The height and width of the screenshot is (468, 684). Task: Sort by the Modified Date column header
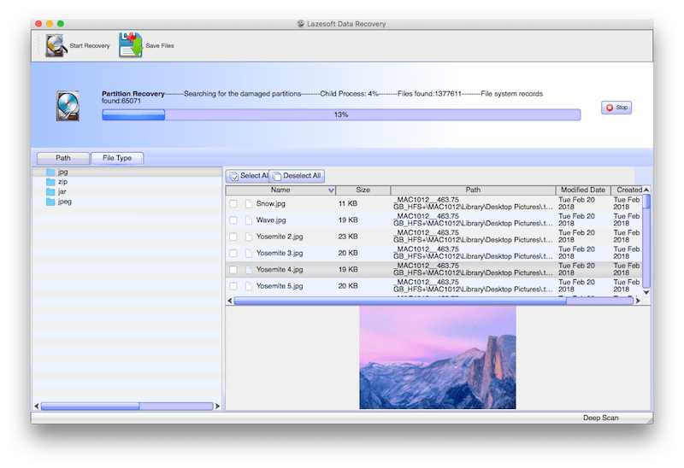click(x=583, y=190)
